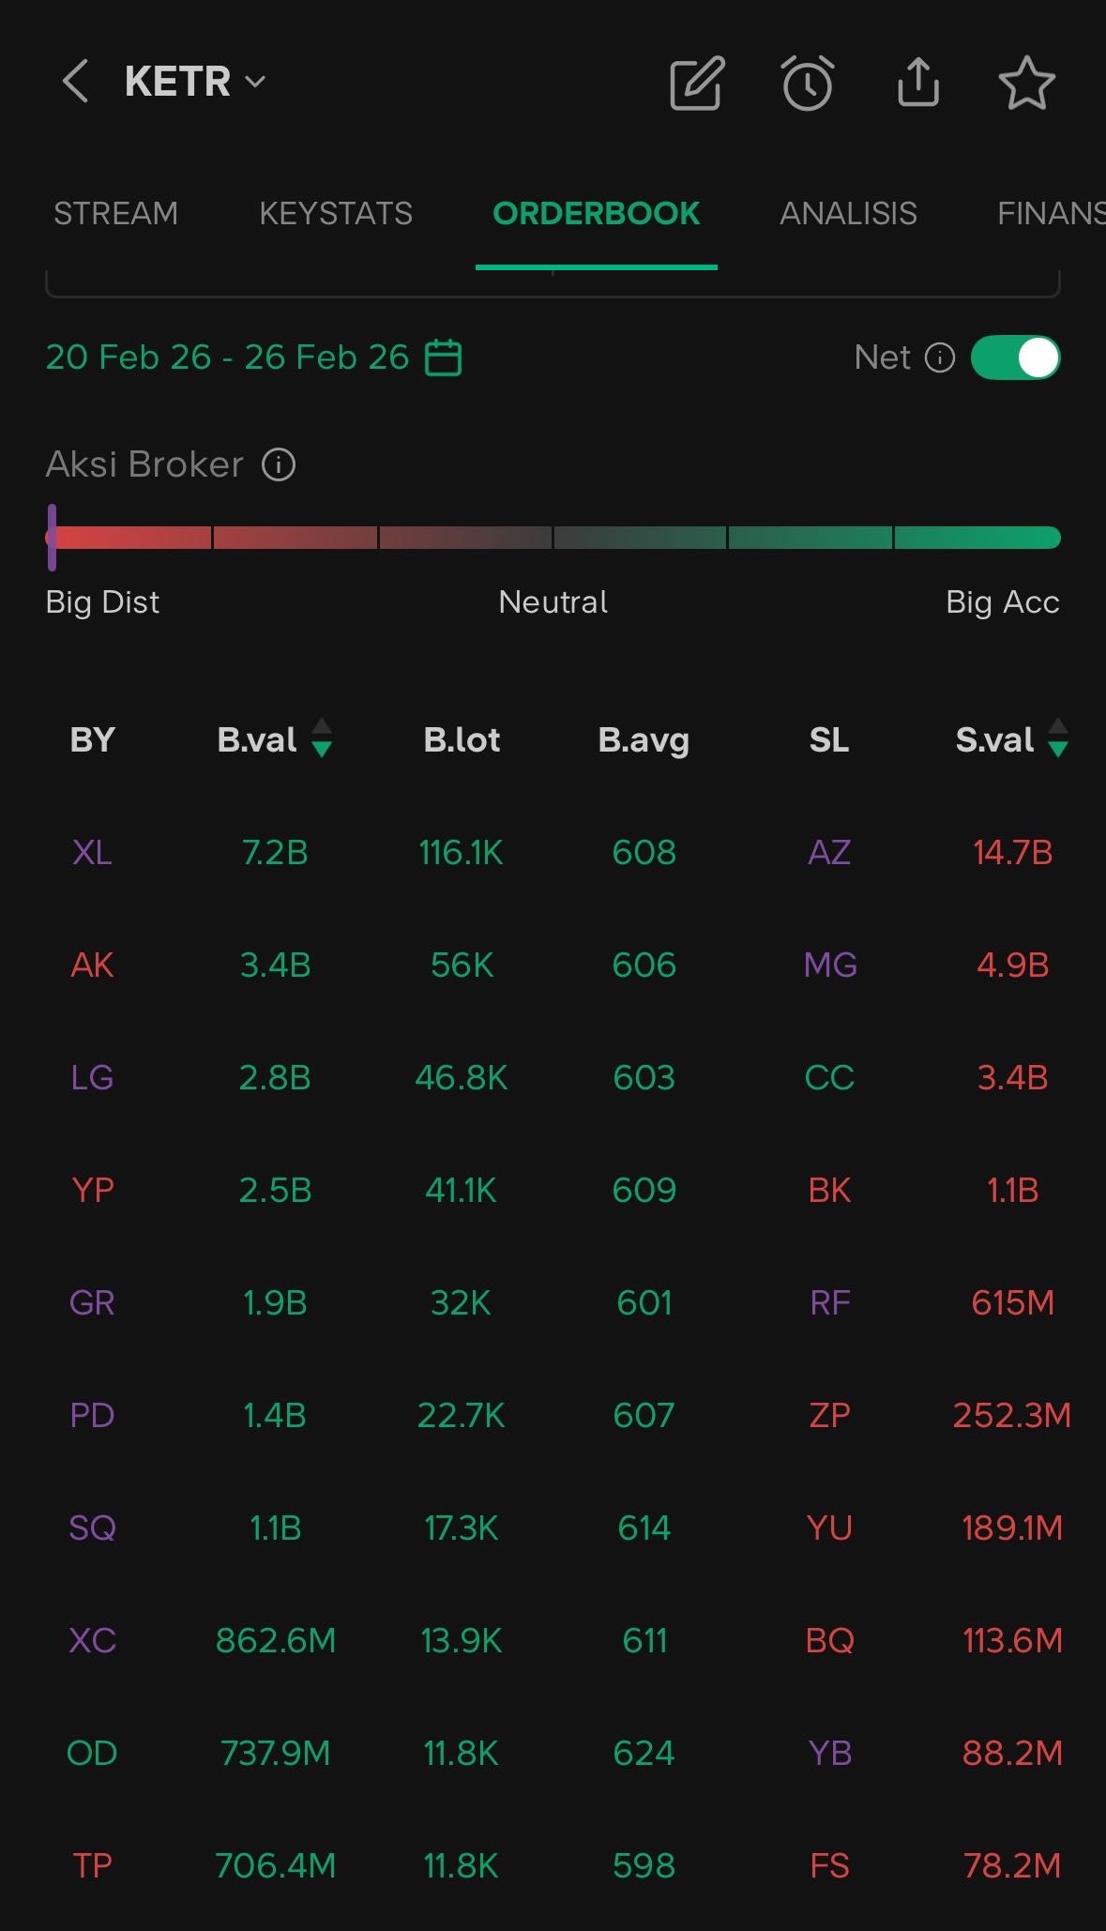Open the edit note icon
The width and height of the screenshot is (1106, 1931).
coord(696,84)
